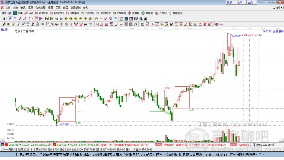Click the black right arrow icon

(61, 19)
